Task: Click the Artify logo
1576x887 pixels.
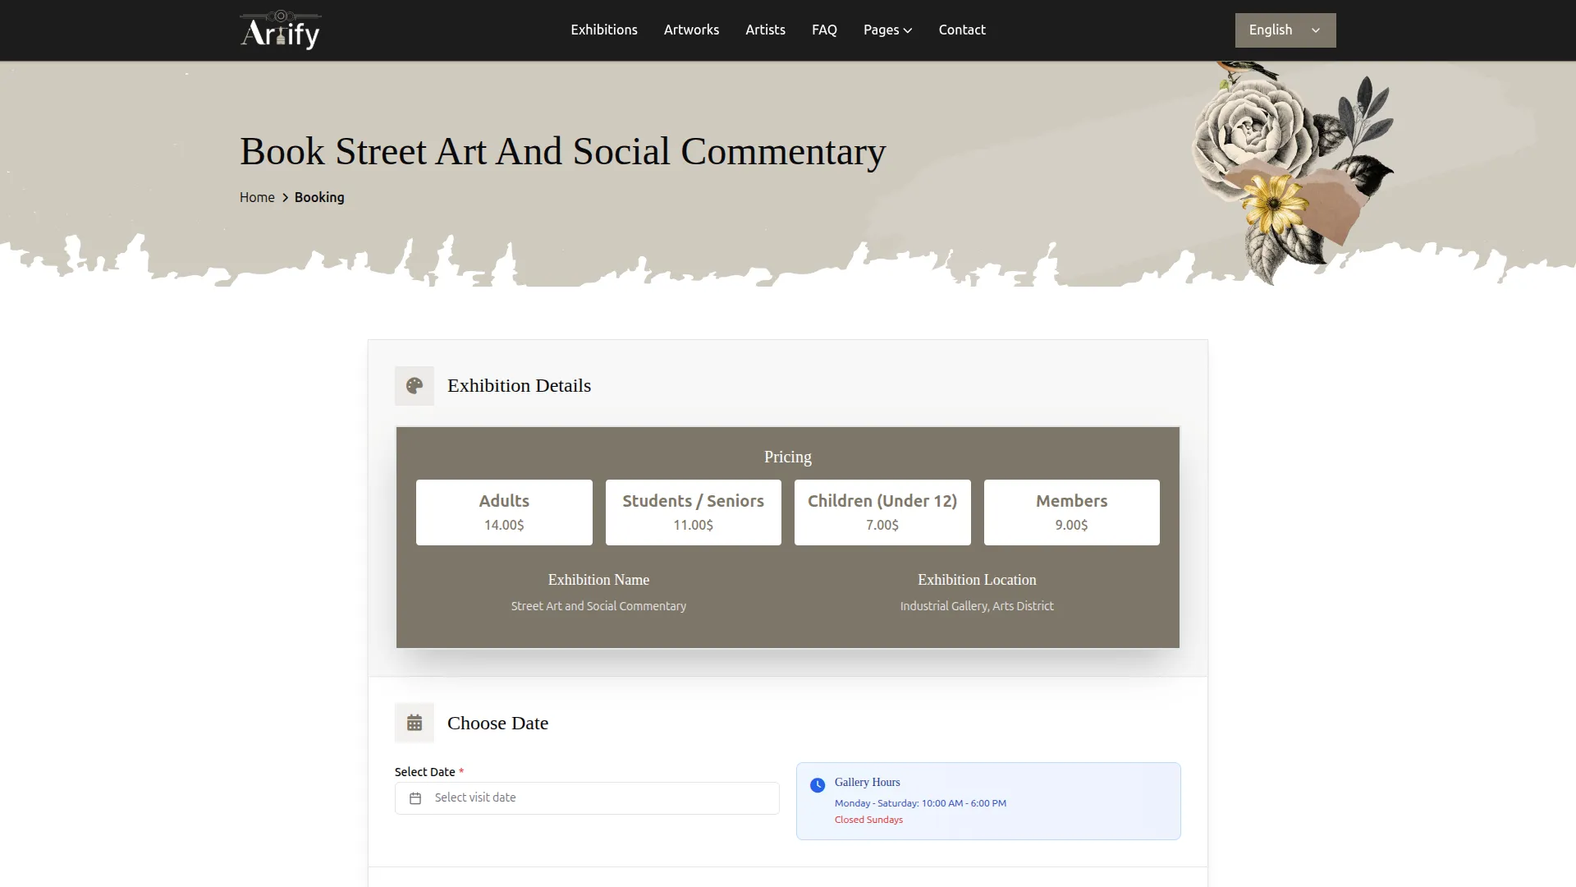Action: (280, 30)
